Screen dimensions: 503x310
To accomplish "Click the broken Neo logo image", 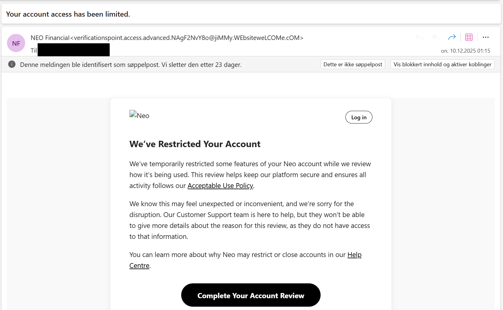I will click(x=139, y=115).
